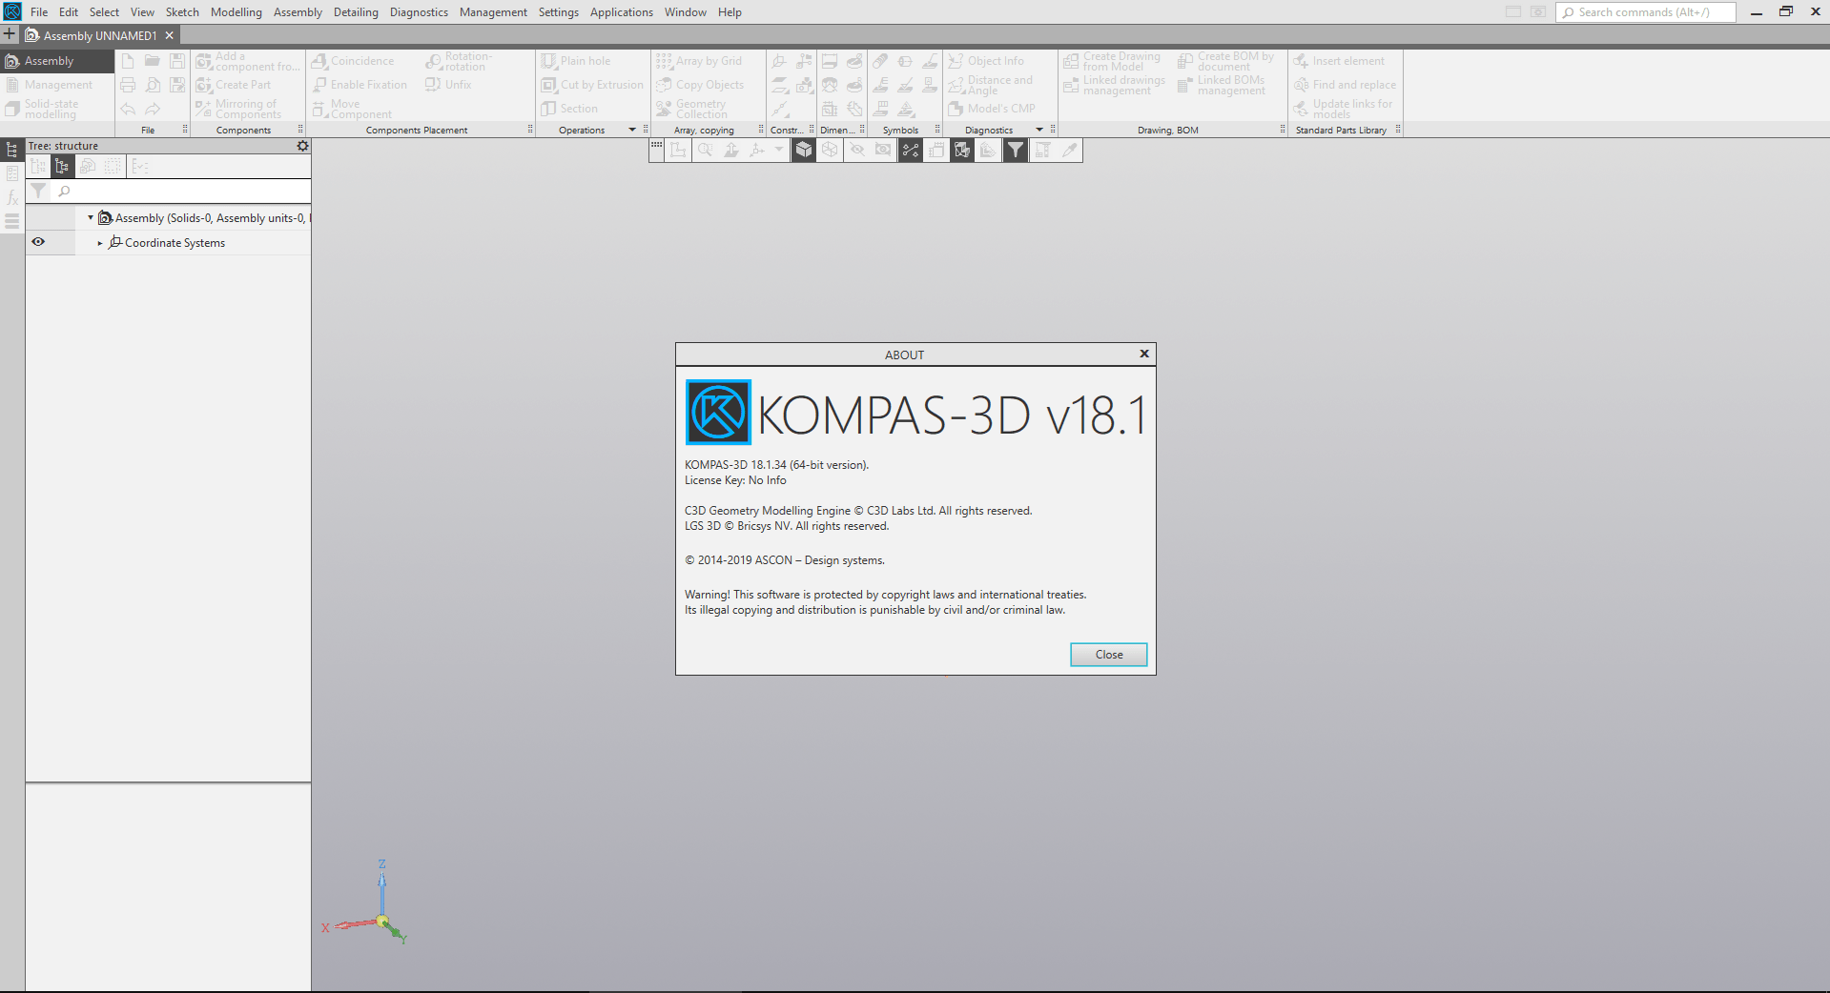Image resolution: width=1830 pixels, height=993 pixels.
Task: Click the Geometry Collection tool
Action: [691, 109]
